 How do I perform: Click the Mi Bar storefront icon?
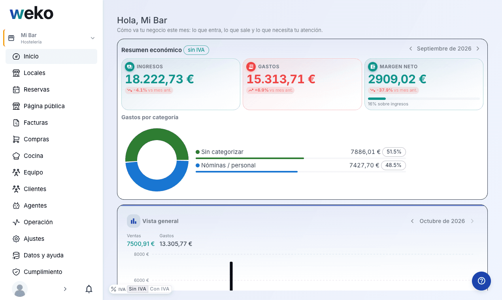11,38
